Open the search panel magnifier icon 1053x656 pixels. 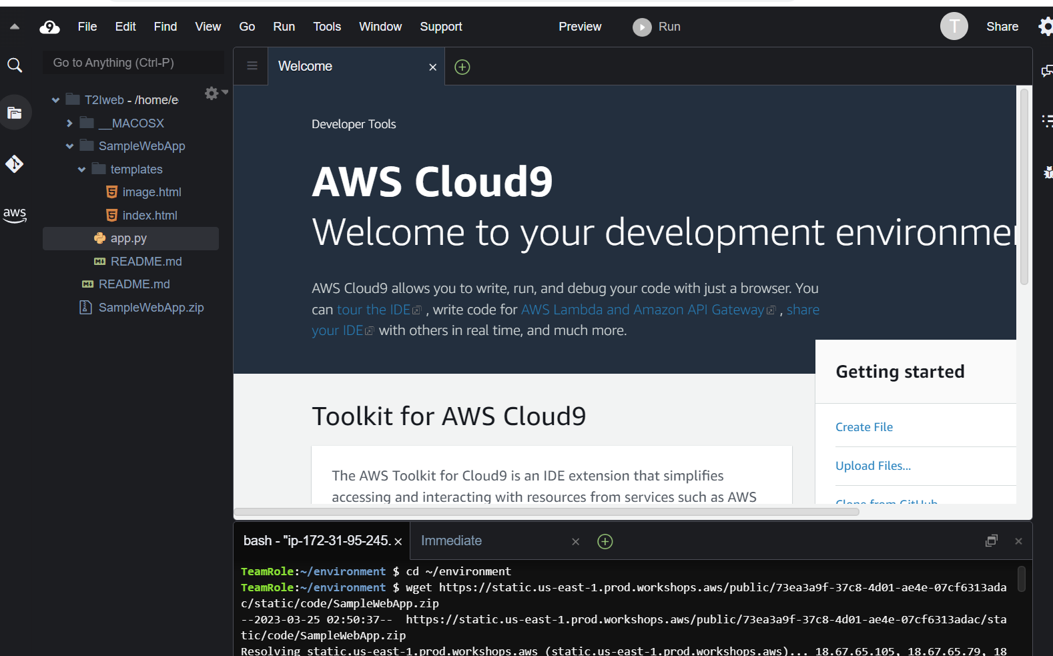pyautogui.click(x=15, y=65)
